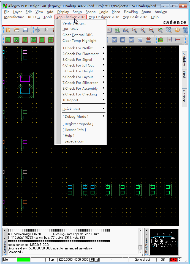This screenshot has height=264, width=190.
Task: Click the green grid ratsnest icon
Action: tap(118, 30)
